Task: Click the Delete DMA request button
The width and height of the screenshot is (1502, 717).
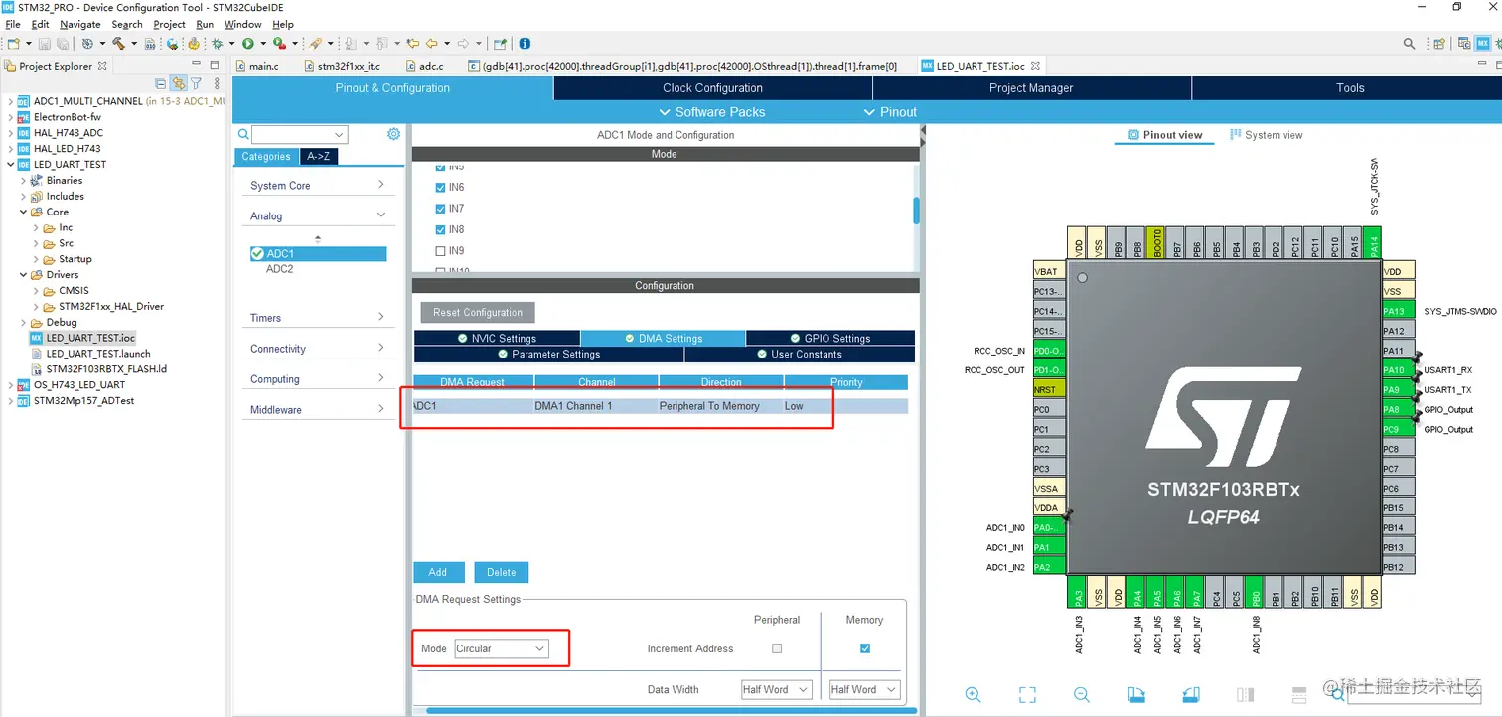Action: pos(501,572)
